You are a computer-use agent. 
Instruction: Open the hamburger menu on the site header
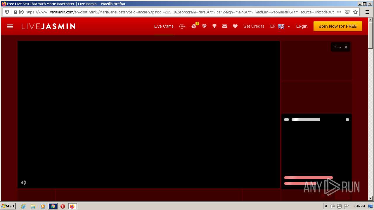pyautogui.click(x=10, y=26)
